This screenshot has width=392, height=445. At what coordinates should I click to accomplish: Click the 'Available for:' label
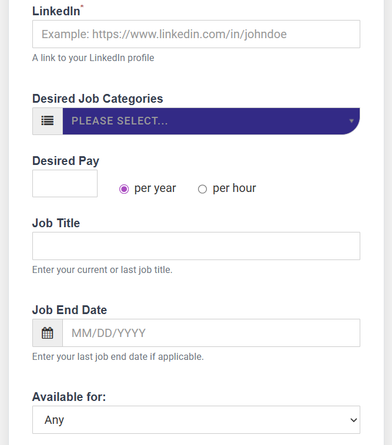coord(69,397)
